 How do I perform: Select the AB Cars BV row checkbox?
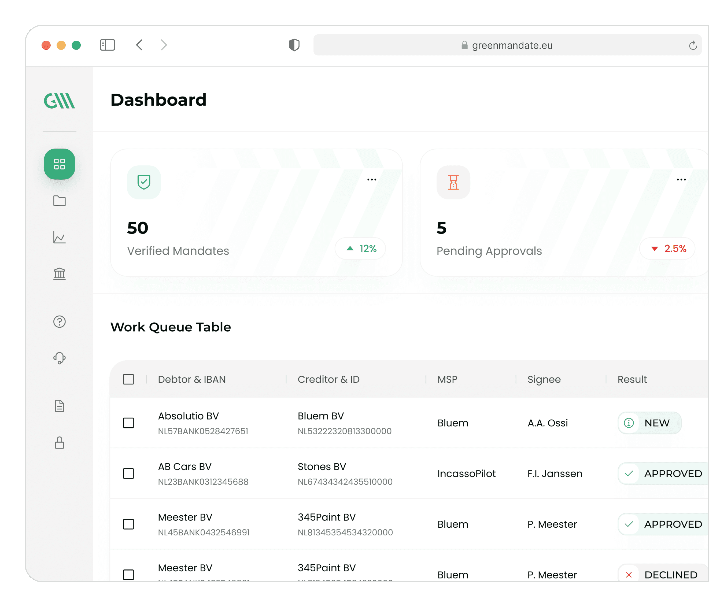(128, 473)
